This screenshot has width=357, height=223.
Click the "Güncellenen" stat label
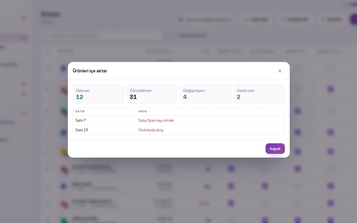click(141, 90)
